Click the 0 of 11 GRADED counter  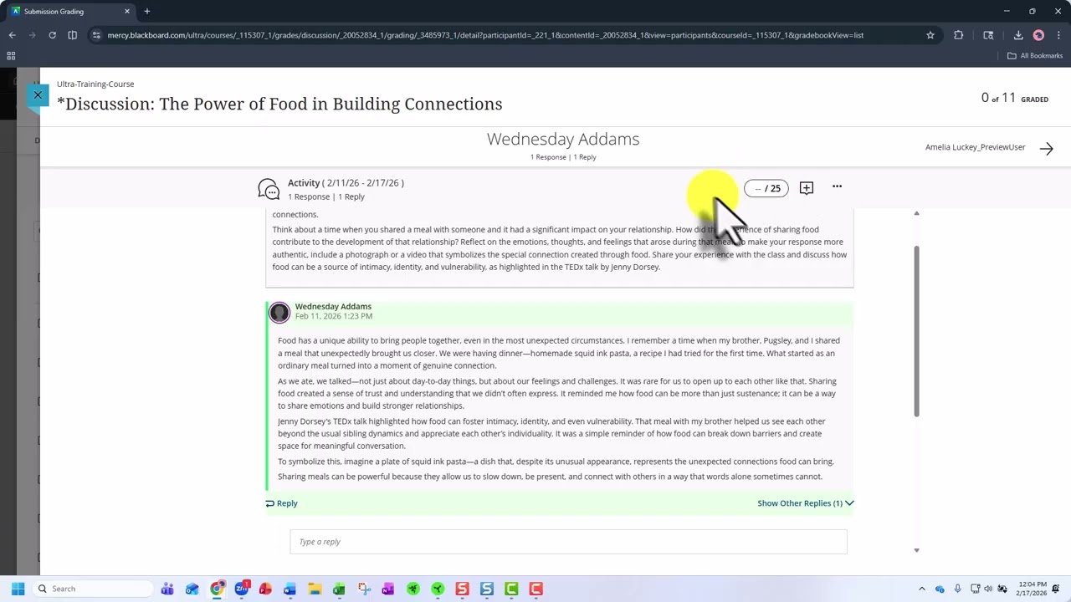point(1015,98)
